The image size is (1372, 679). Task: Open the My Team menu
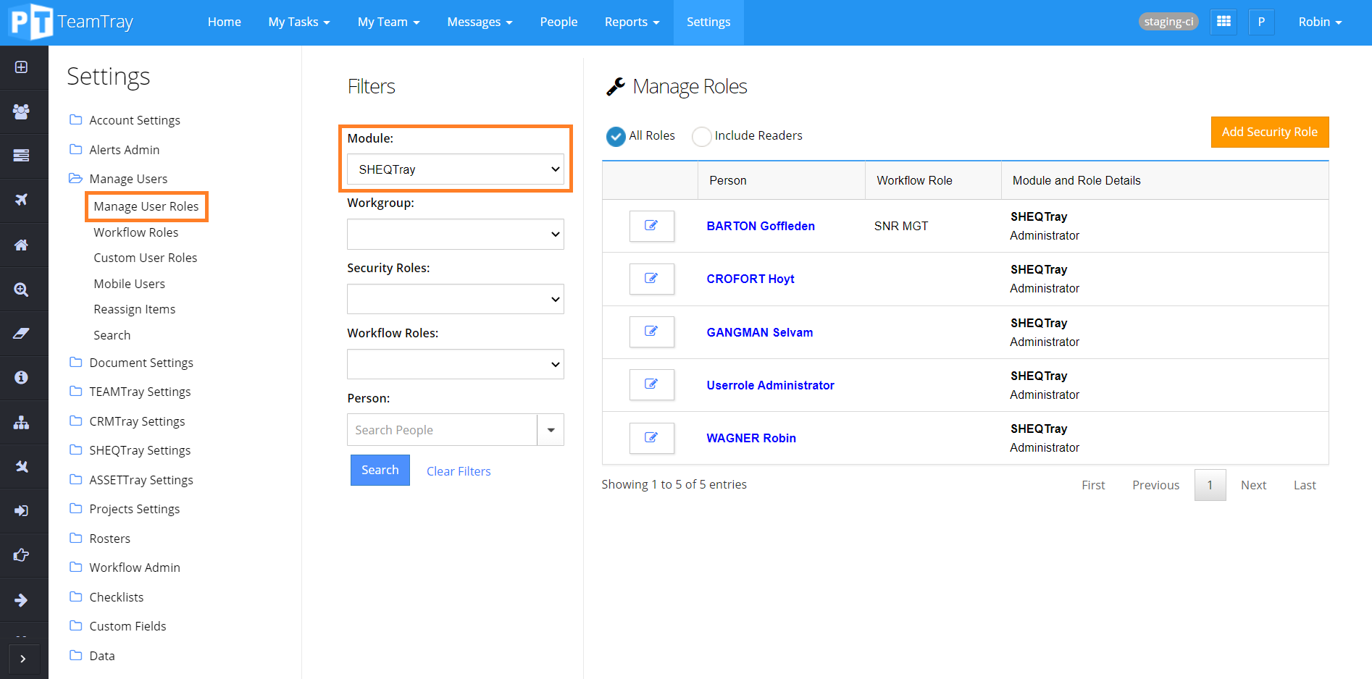tap(389, 22)
